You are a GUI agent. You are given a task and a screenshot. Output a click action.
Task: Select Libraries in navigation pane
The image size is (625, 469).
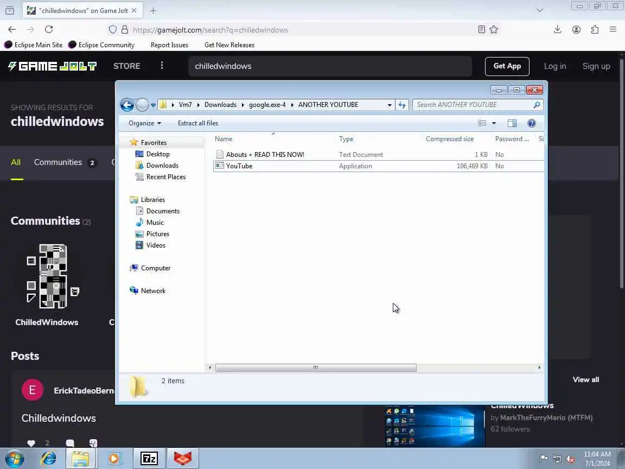152,200
